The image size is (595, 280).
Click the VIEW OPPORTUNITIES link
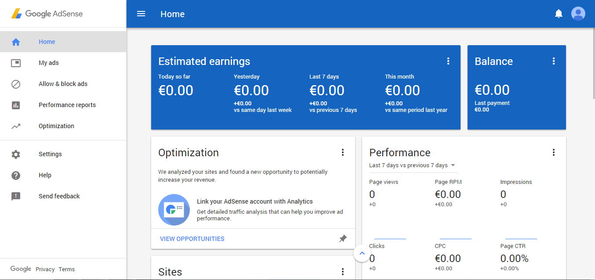click(x=192, y=239)
